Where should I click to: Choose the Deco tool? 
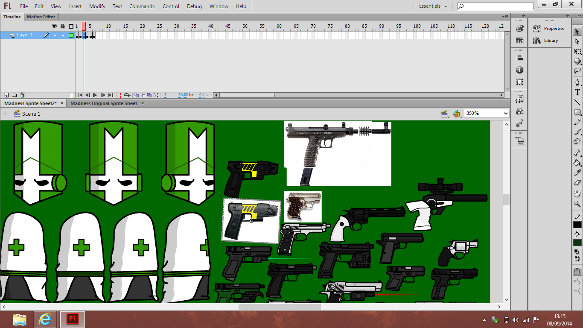[577, 141]
